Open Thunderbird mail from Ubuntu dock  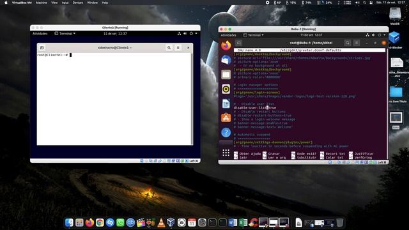click(x=226, y=60)
